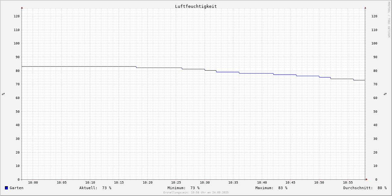Screen dimensions: 392x196
Task: Click the Erstellungszeit timestamp footer text
Action: click(x=196, y=193)
